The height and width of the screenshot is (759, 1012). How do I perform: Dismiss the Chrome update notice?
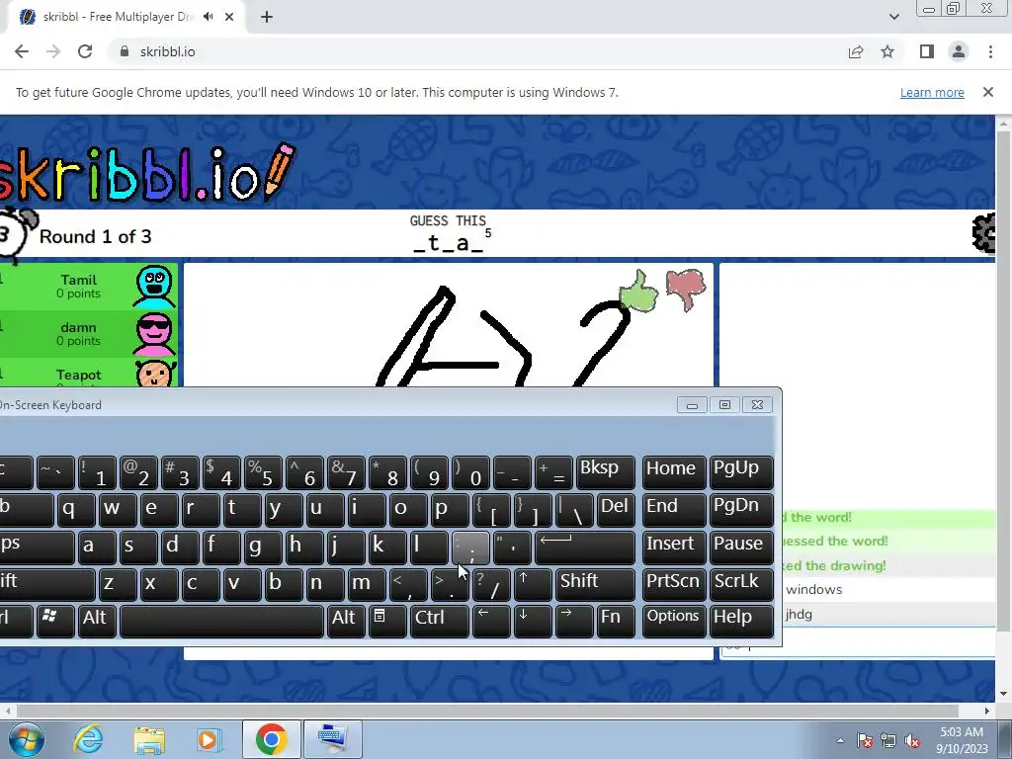click(987, 92)
